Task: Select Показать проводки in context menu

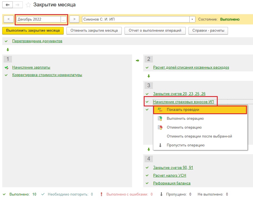Action: [200, 110]
